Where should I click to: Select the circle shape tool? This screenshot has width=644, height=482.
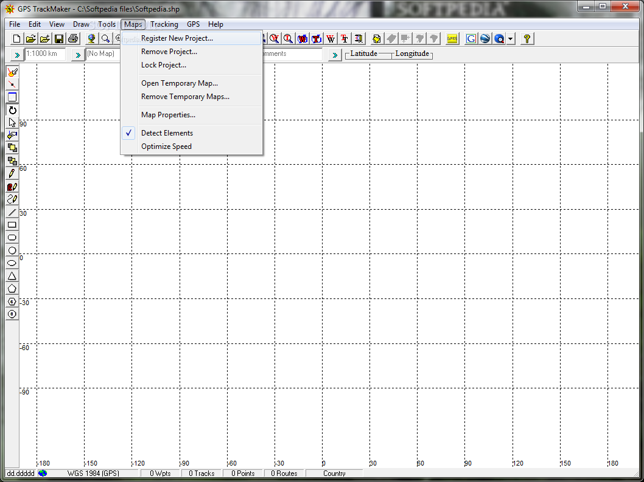pos(12,250)
